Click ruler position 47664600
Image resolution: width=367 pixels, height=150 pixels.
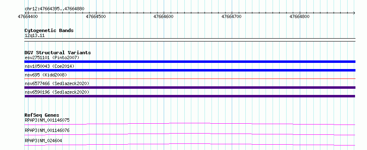pyautogui.click(x=163, y=16)
